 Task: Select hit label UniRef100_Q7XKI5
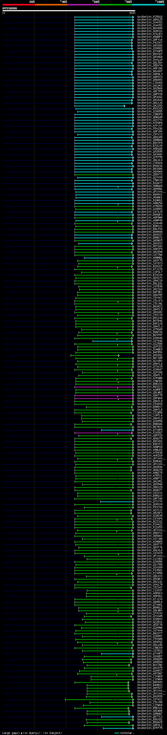pyautogui.click(x=150, y=367)
